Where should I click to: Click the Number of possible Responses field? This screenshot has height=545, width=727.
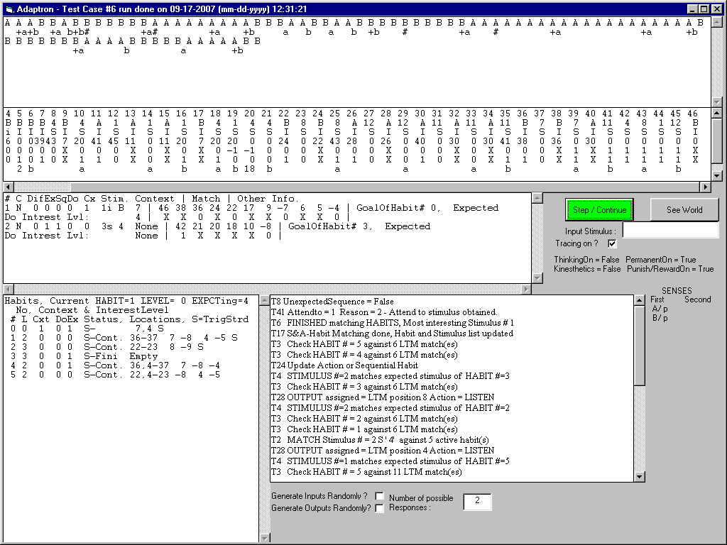pos(477,502)
